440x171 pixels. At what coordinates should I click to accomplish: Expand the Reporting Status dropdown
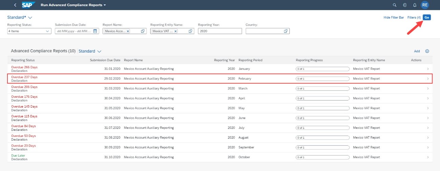(x=47, y=31)
